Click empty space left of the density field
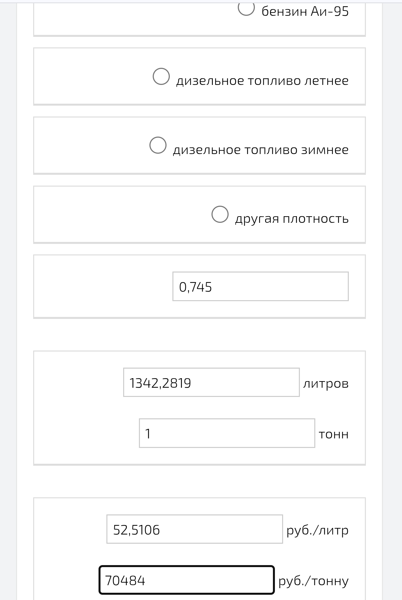Viewport: 402px width, 600px height. 102,286
